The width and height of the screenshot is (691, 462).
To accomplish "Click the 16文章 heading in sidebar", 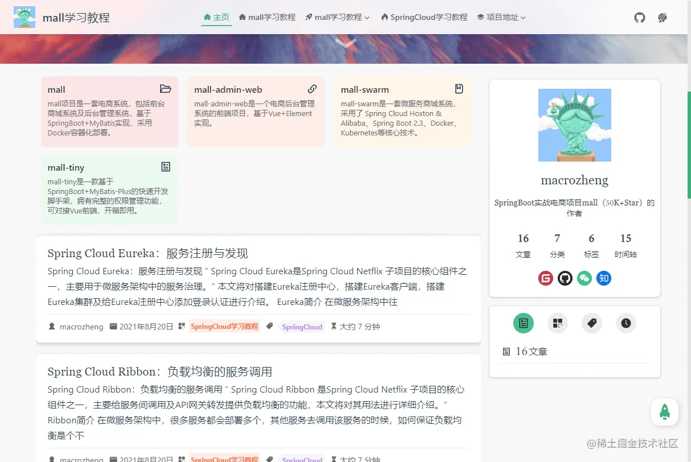I will point(531,352).
